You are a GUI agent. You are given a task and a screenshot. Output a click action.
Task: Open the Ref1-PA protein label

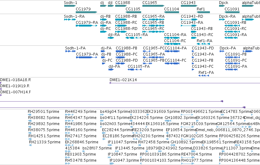[x=206, y=73]
